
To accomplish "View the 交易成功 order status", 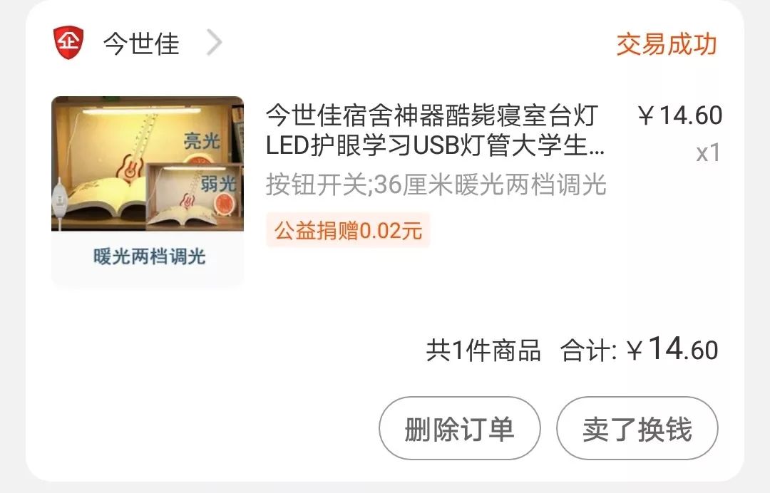I will (x=667, y=45).
